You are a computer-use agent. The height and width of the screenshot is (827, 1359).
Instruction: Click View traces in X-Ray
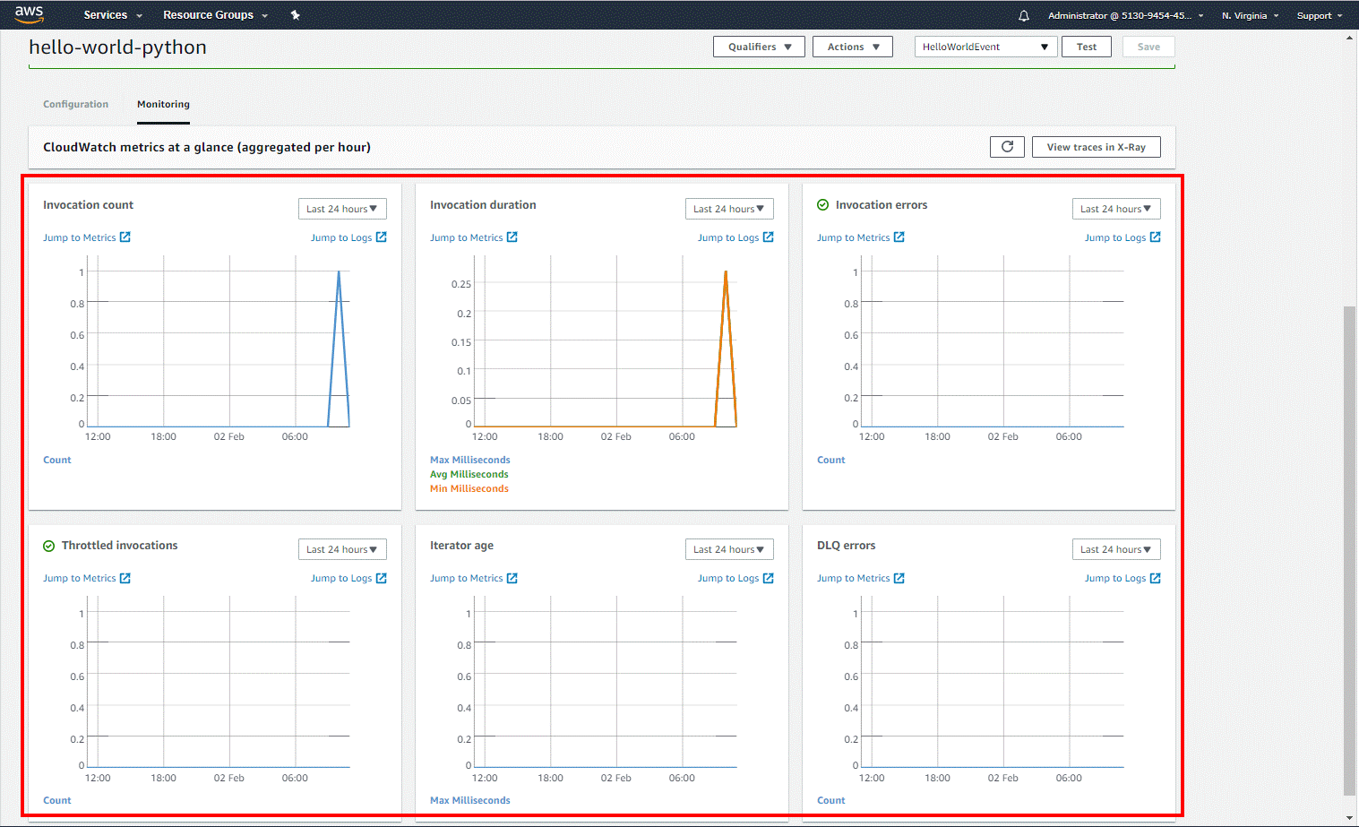1096,147
